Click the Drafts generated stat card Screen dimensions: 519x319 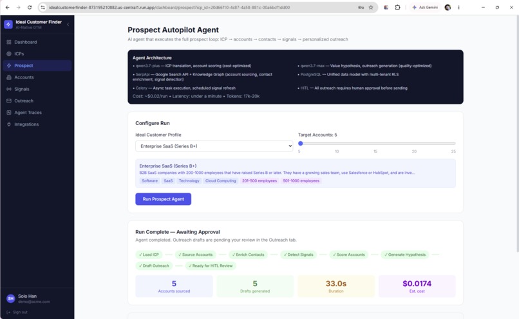(255, 286)
